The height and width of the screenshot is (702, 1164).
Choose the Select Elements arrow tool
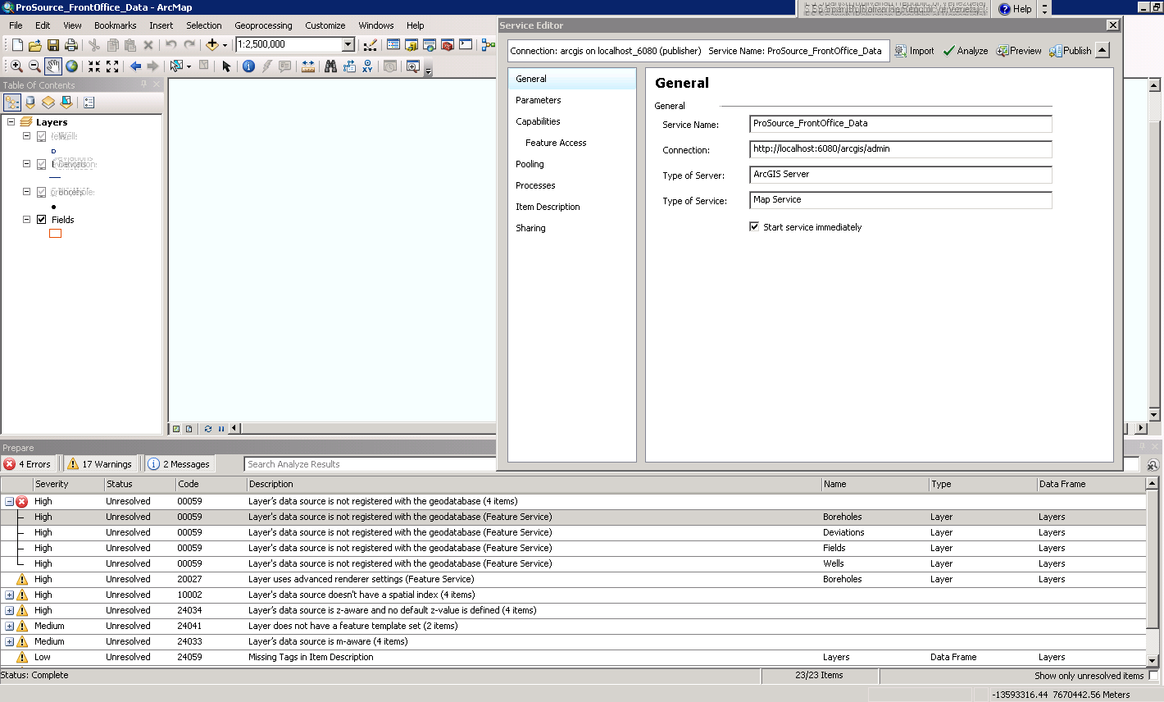click(x=227, y=66)
